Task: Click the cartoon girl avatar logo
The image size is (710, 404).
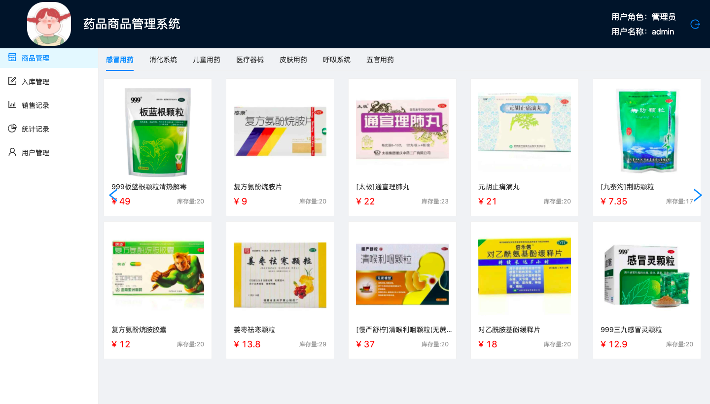Action: 49,24
